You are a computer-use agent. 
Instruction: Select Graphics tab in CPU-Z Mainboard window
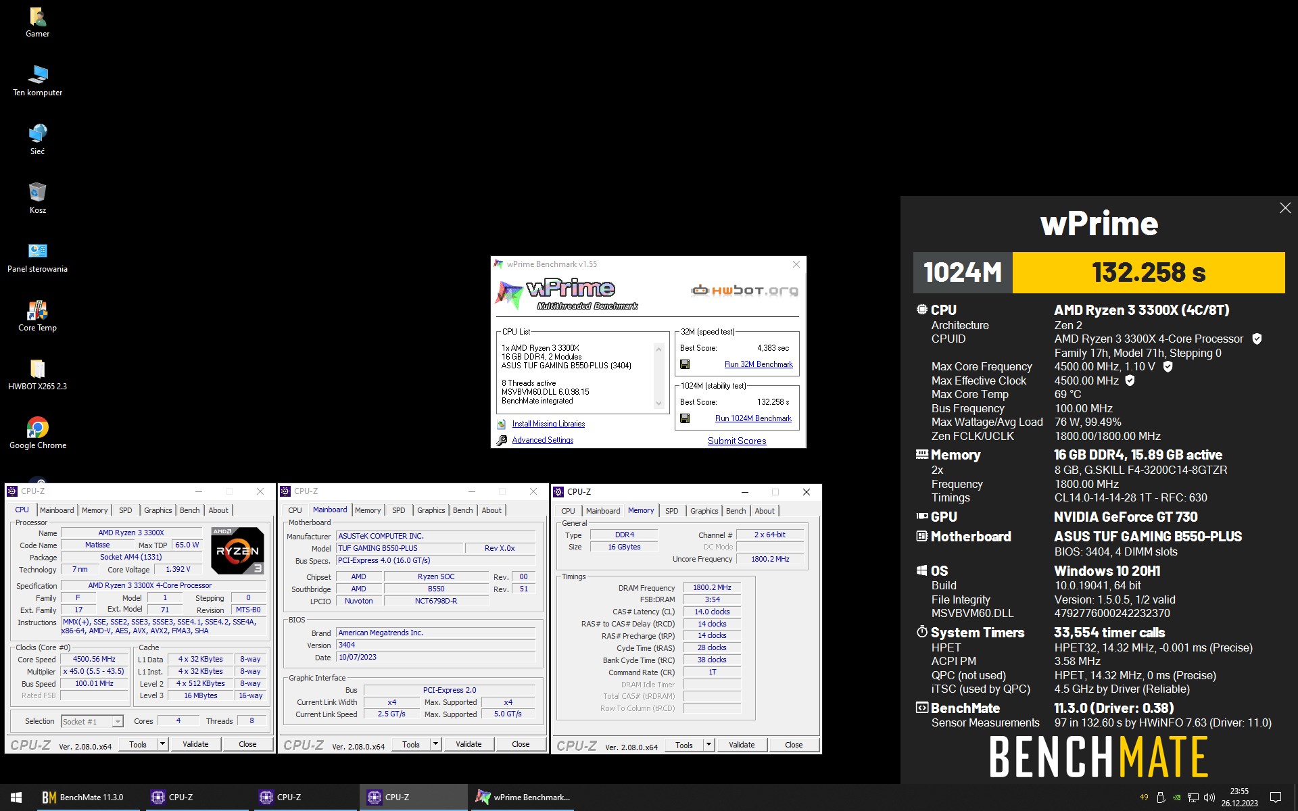[x=431, y=510]
